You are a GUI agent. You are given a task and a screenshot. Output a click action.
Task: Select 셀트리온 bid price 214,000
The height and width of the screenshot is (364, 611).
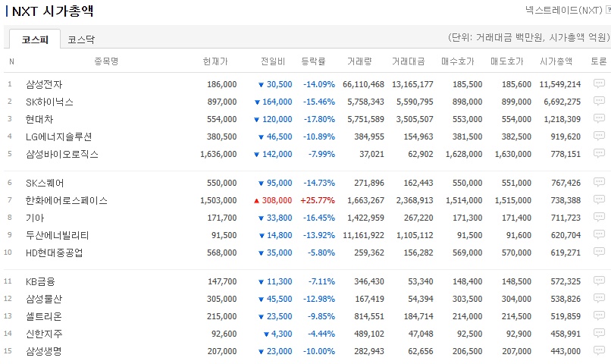pyautogui.click(x=467, y=316)
